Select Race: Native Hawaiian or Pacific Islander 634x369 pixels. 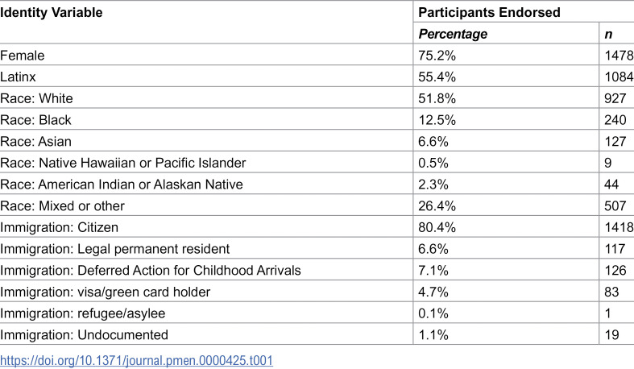point(123,163)
